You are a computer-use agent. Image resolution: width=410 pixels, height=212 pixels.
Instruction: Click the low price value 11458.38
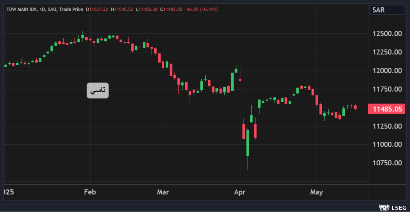point(148,9)
